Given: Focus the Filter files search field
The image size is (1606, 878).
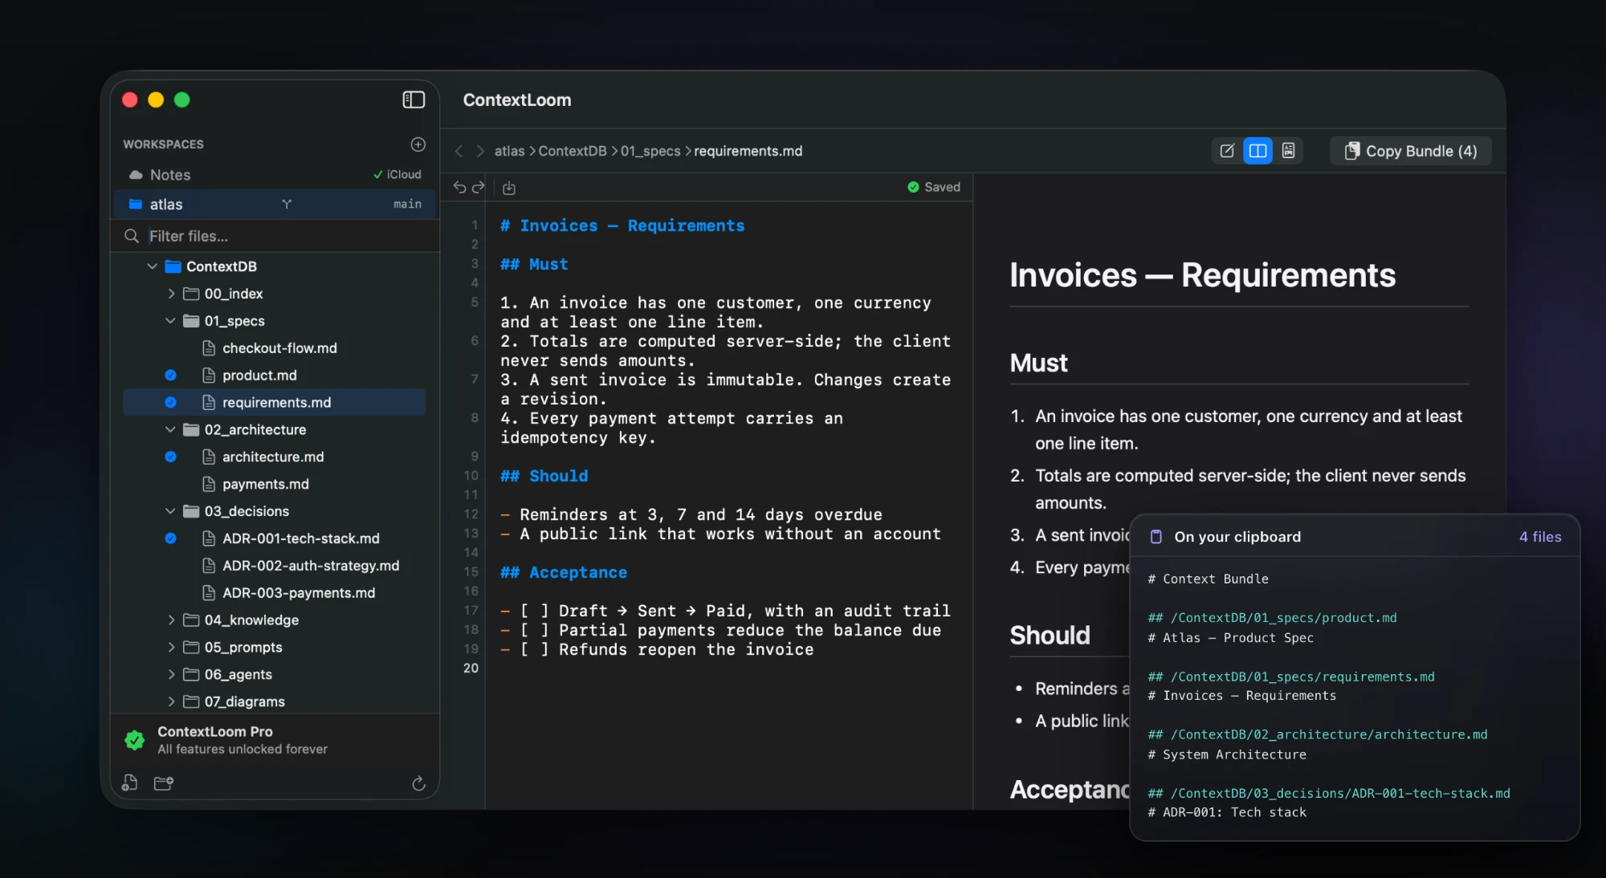Looking at the screenshot, I should pos(275,236).
